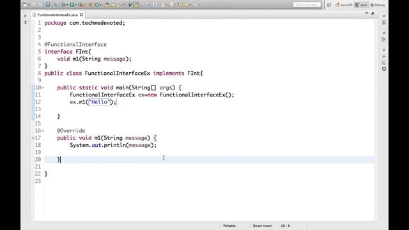Switch to the Java EE perspective
This screenshot has height=230, width=409.
[344, 4]
